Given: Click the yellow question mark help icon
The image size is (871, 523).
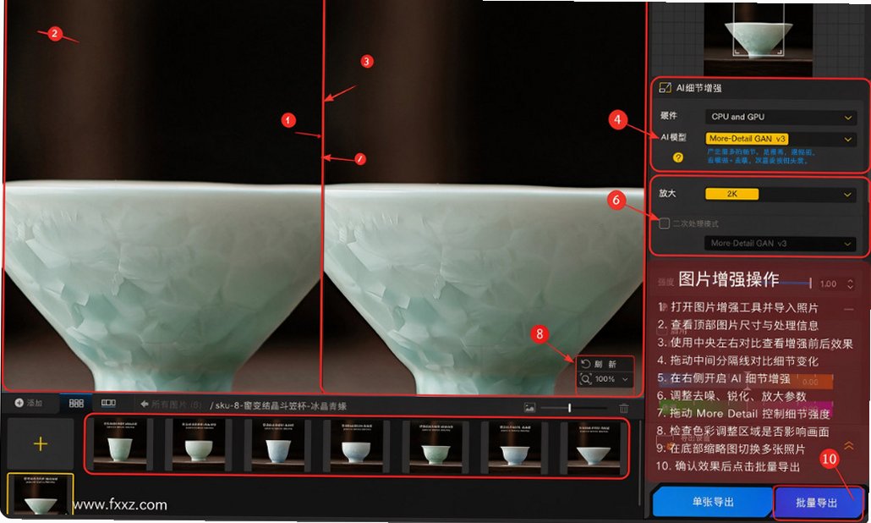Looking at the screenshot, I should (x=677, y=157).
